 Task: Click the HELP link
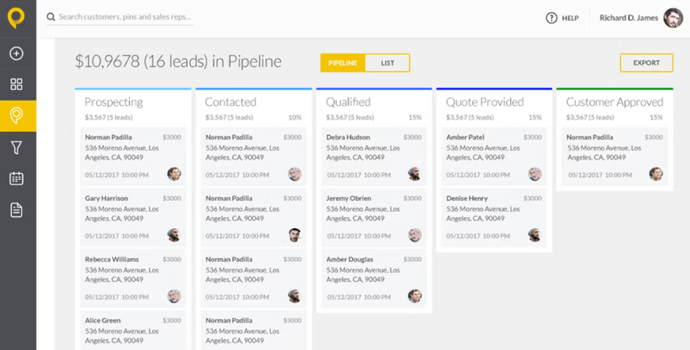point(570,18)
